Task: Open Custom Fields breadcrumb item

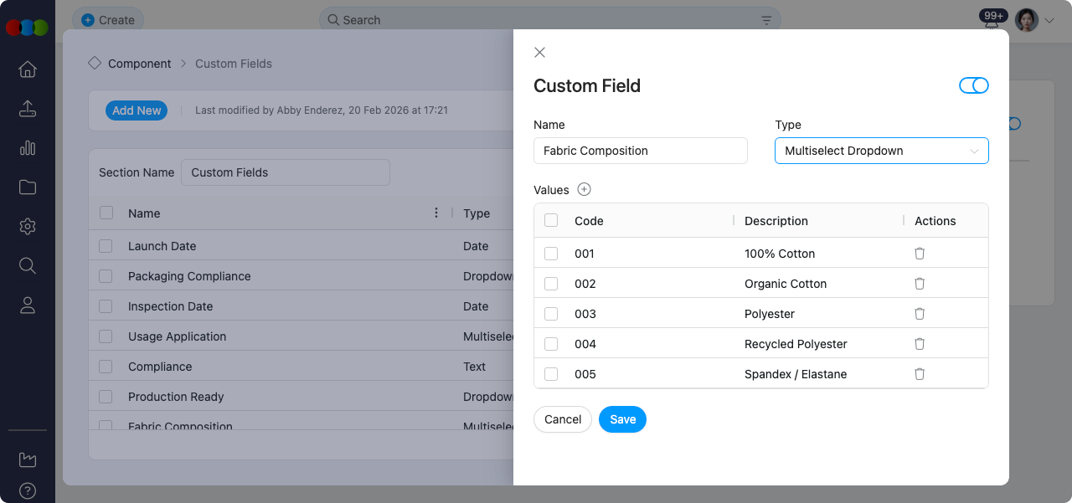Action: click(233, 64)
